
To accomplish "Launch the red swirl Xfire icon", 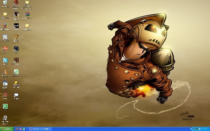I will click(x=5, y=96).
